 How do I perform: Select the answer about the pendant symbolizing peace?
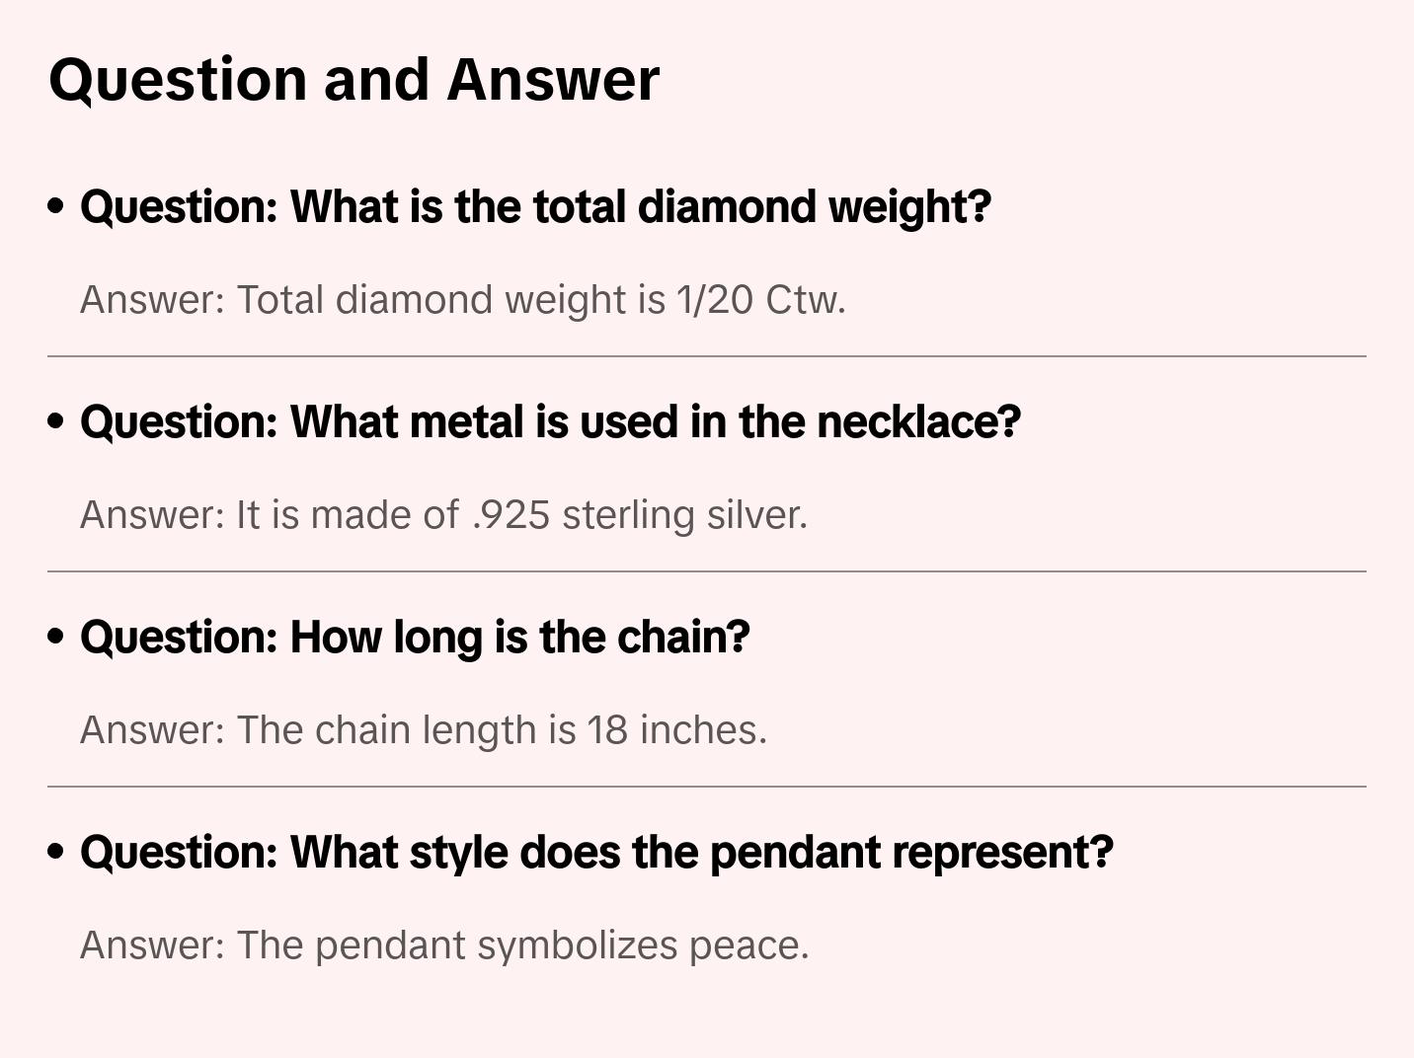(444, 945)
